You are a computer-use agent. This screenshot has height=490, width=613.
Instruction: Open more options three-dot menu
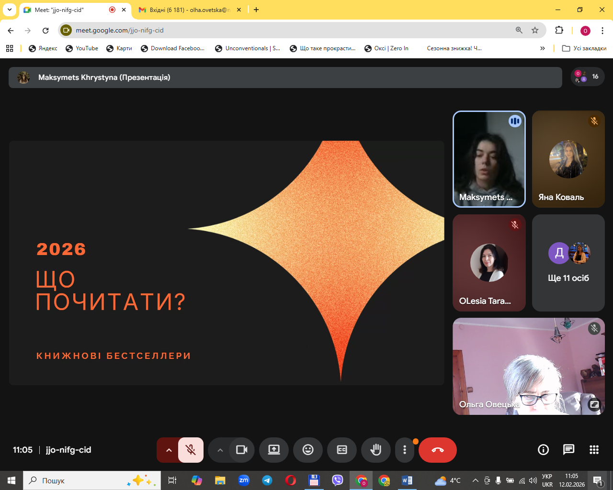(405, 450)
